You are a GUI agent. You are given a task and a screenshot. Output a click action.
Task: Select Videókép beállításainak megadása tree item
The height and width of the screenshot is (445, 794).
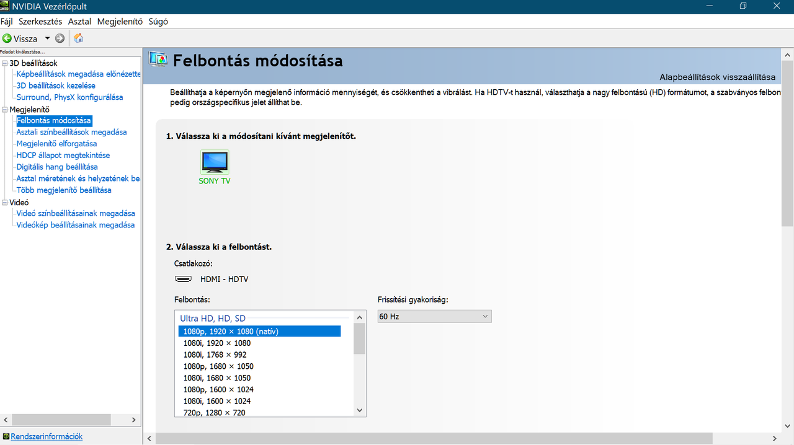[76, 225]
